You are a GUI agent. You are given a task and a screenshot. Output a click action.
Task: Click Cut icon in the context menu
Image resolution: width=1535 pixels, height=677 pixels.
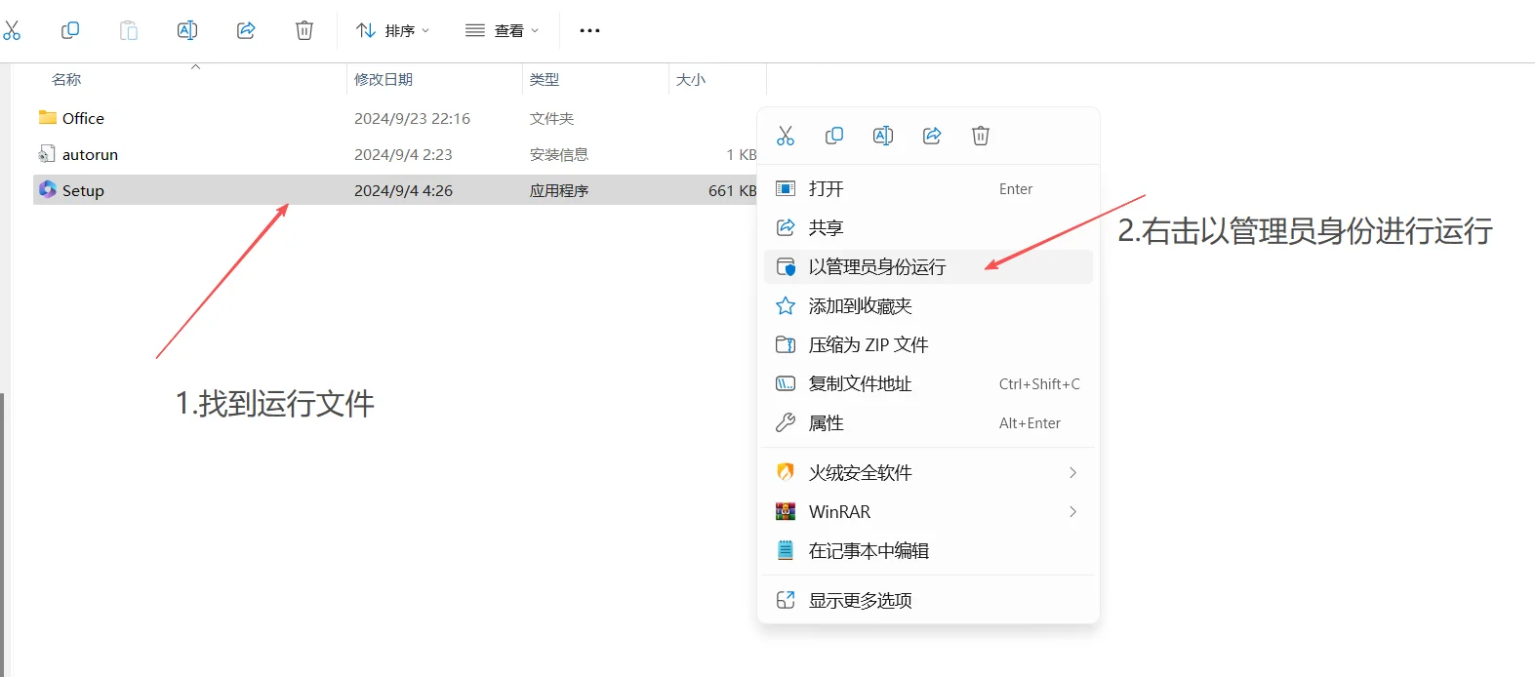pyautogui.click(x=786, y=136)
